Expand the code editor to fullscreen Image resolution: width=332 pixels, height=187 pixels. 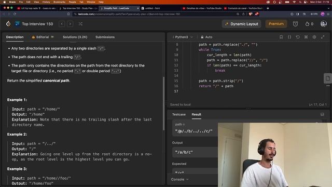323,37
